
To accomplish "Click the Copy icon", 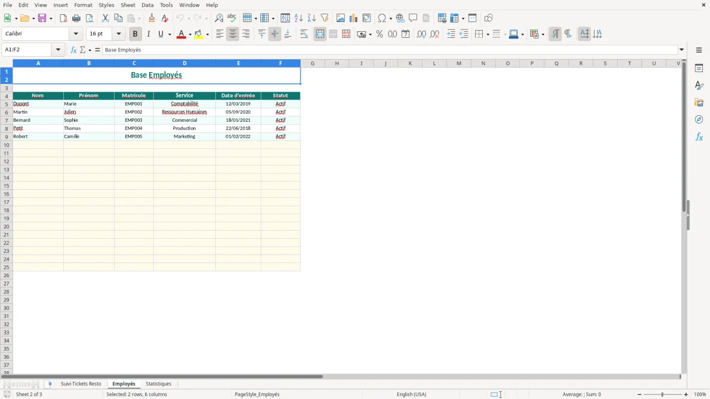I will pyautogui.click(x=118, y=18).
